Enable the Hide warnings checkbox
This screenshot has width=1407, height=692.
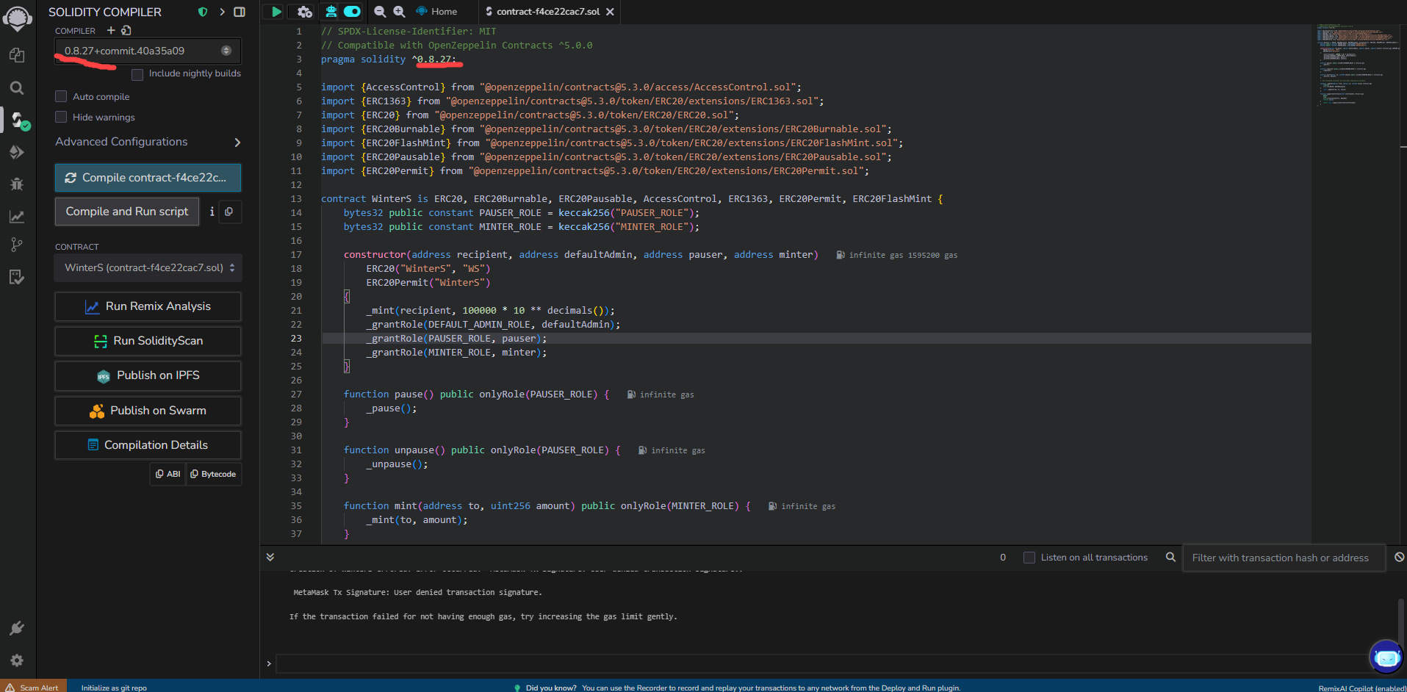click(61, 117)
